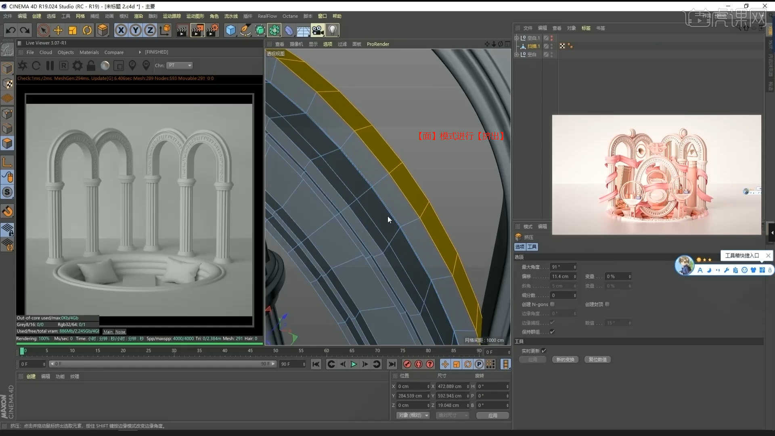The image size is (775, 436).
Task: Expand the 空白.1 object tree node
Action: pyautogui.click(x=516, y=38)
